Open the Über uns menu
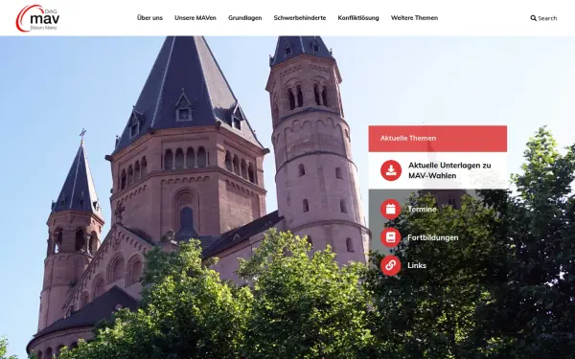Image resolution: width=575 pixels, height=359 pixels. [x=149, y=18]
